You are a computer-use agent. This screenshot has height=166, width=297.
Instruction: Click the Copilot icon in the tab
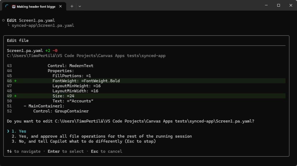(14, 6)
